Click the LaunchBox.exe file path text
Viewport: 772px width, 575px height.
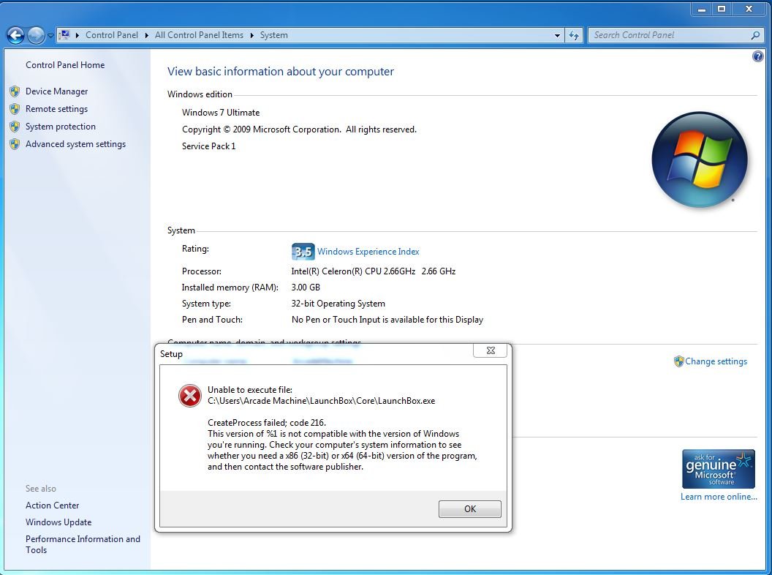[x=322, y=401]
